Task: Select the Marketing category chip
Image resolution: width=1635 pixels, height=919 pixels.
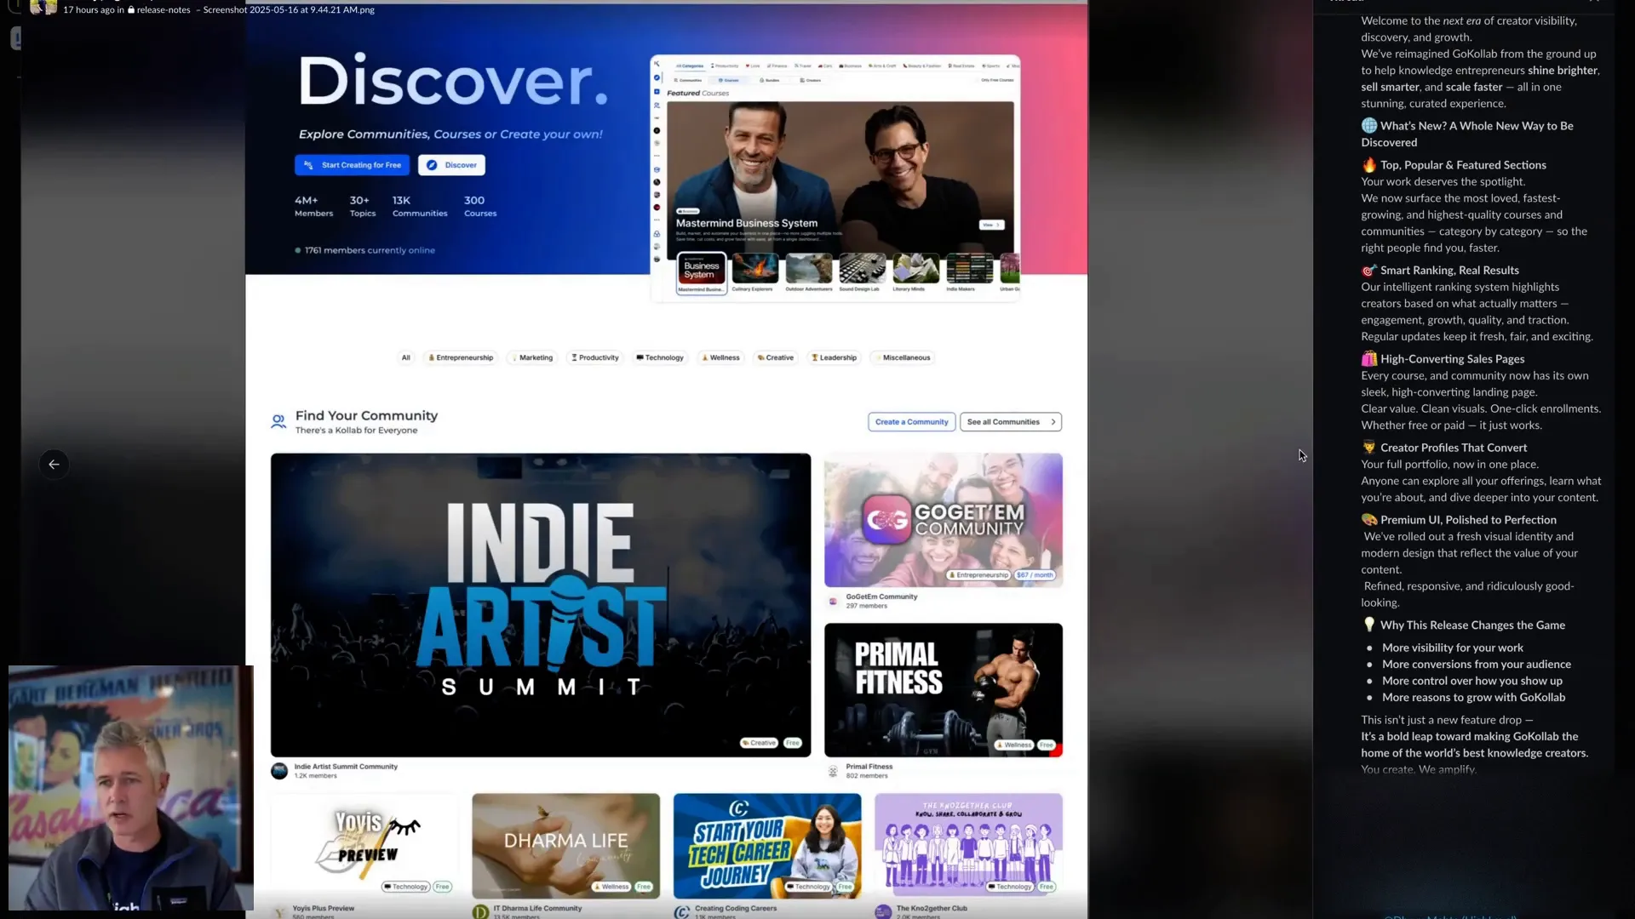Action: [532, 357]
